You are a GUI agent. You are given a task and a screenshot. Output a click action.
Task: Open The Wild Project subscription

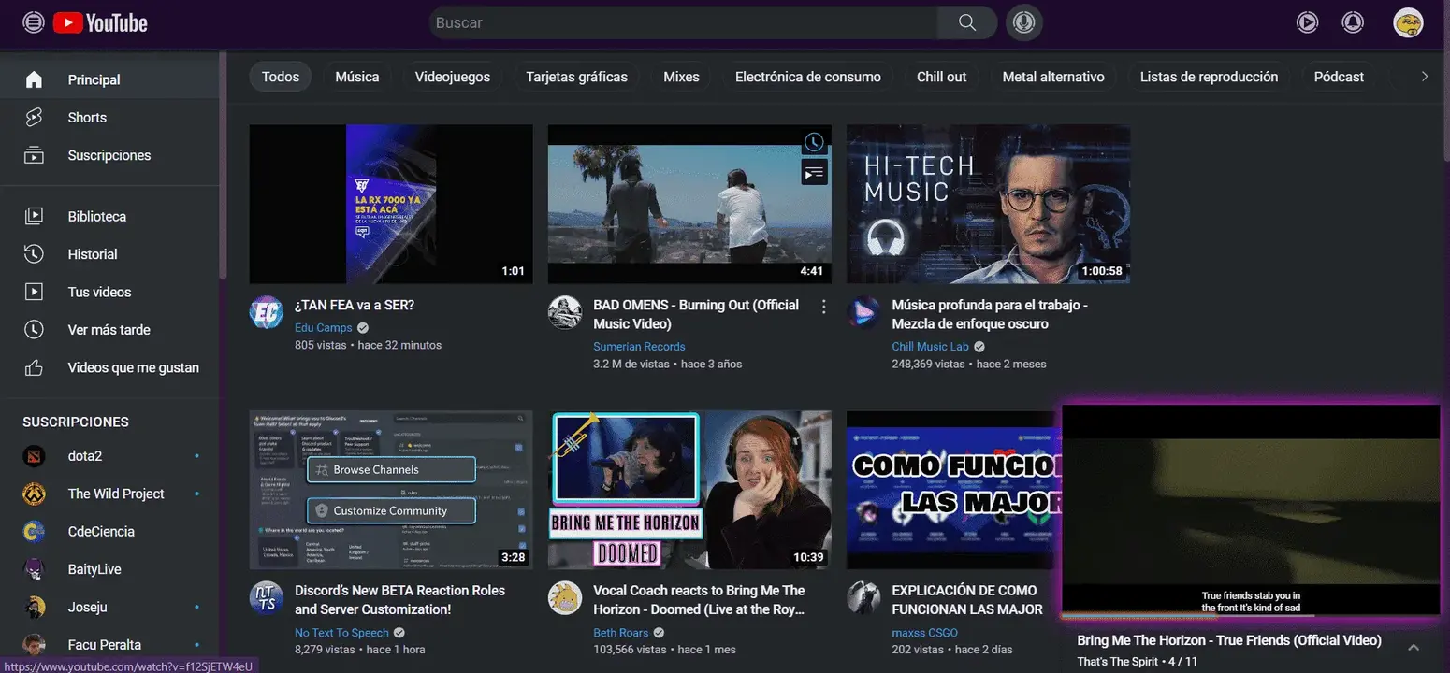click(x=109, y=494)
